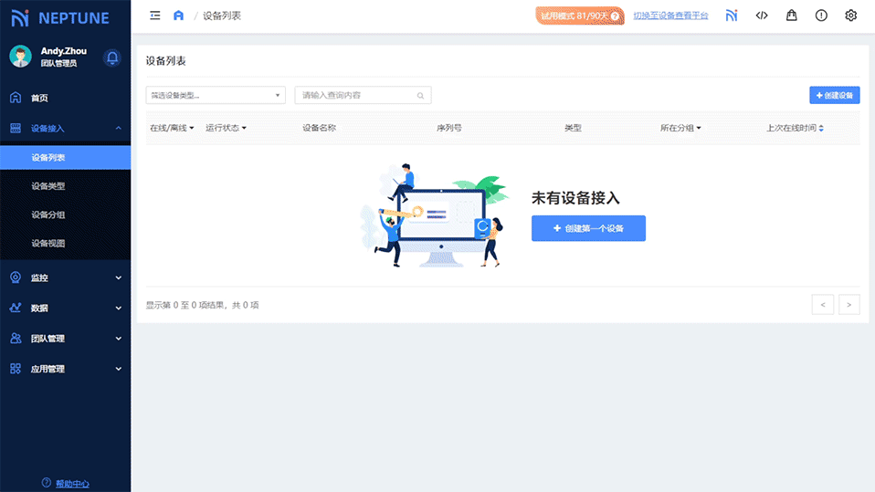Open the settings gear icon
Image resolution: width=875 pixels, height=492 pixels.
tap(850, 16)
